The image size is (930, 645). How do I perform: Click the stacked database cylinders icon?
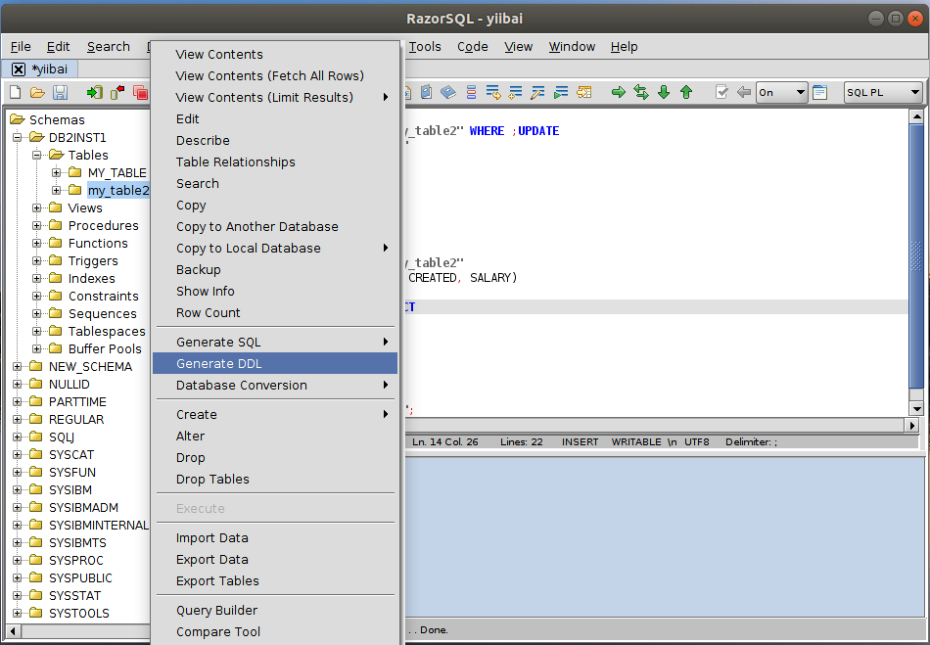(x=471, y=92)
